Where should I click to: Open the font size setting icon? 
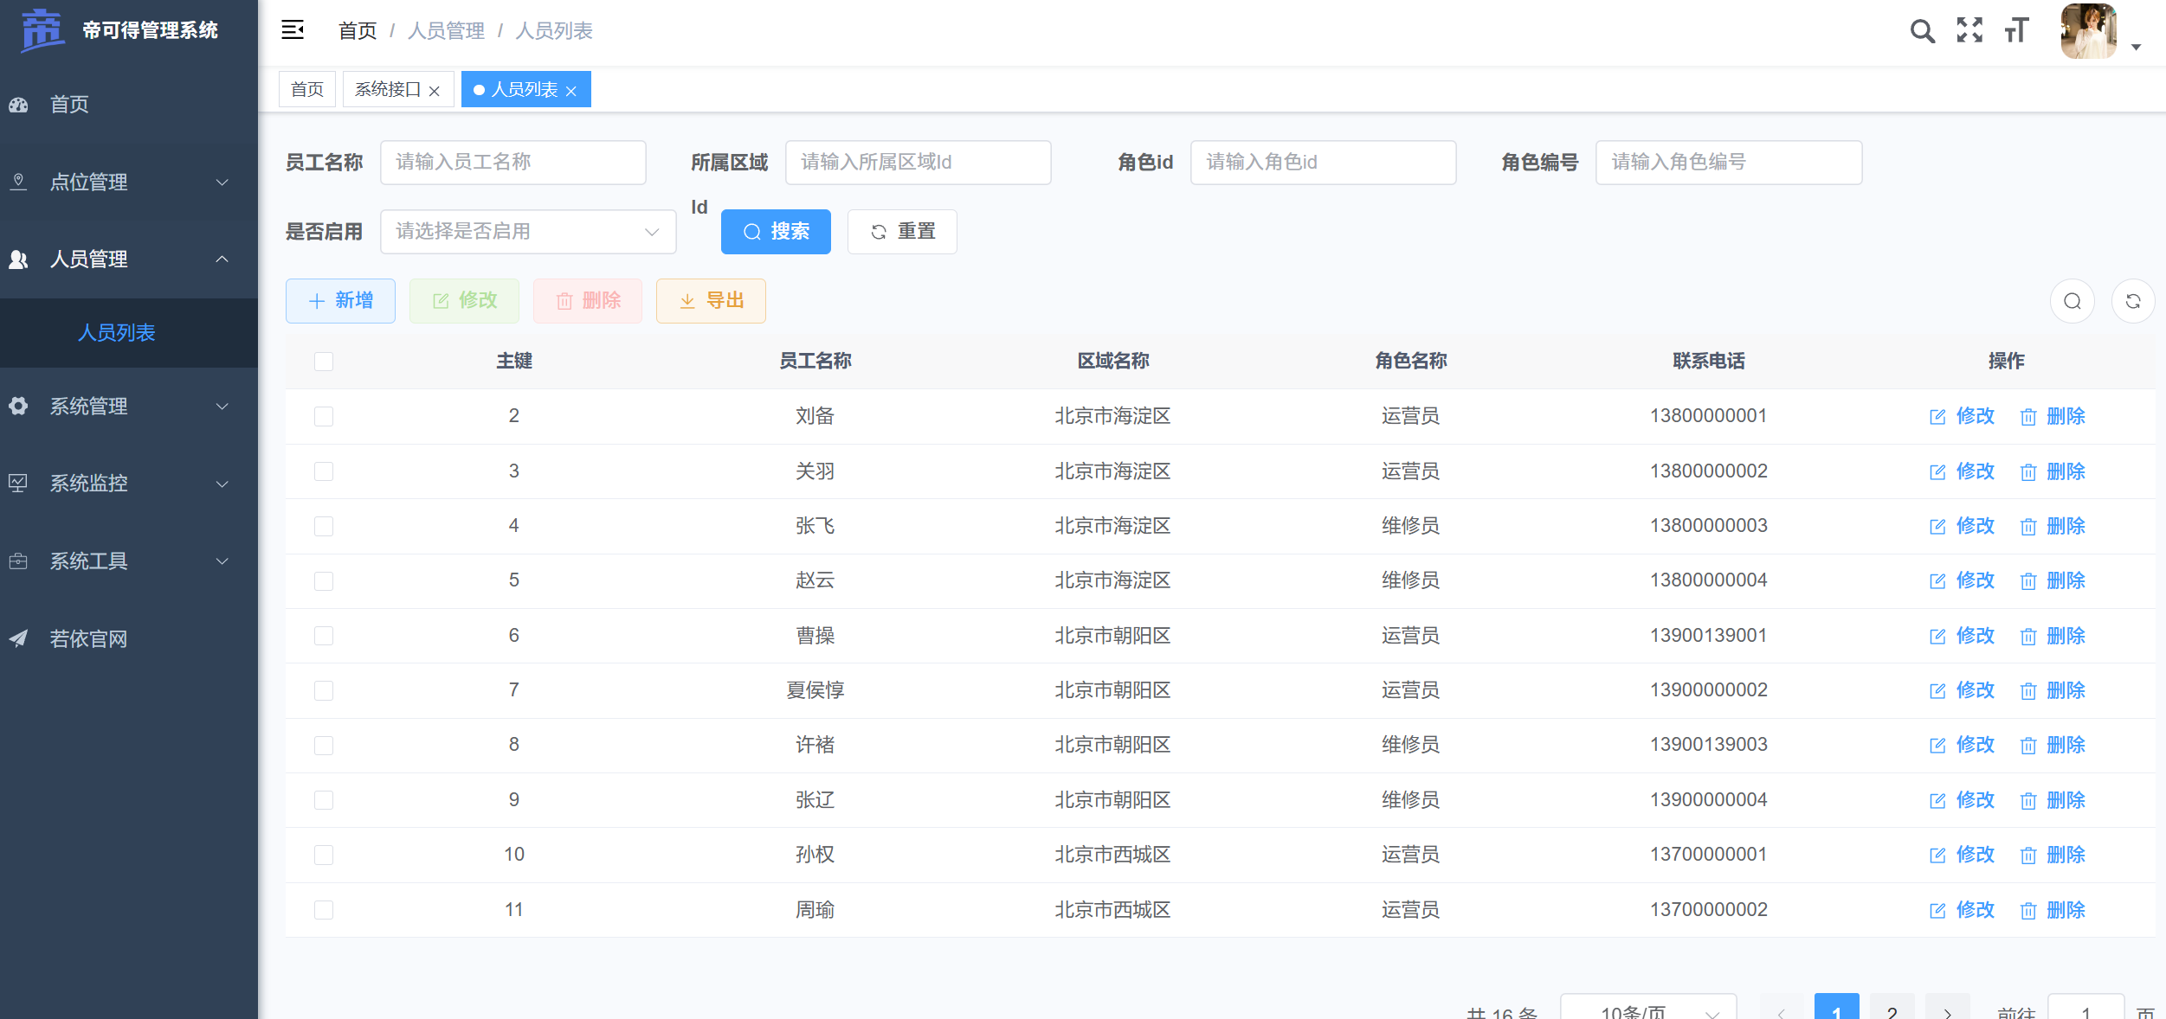2016,31
